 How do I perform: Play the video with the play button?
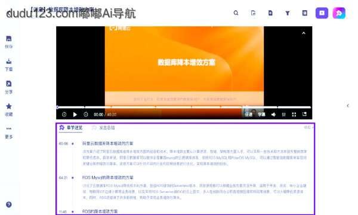75,115
